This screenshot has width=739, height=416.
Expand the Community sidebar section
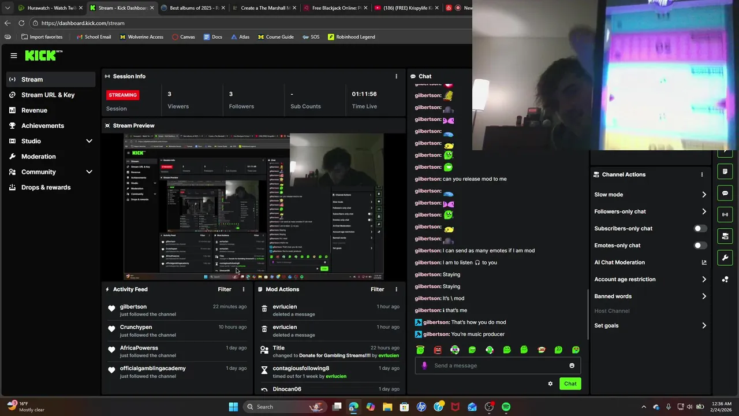coord(89,172)
